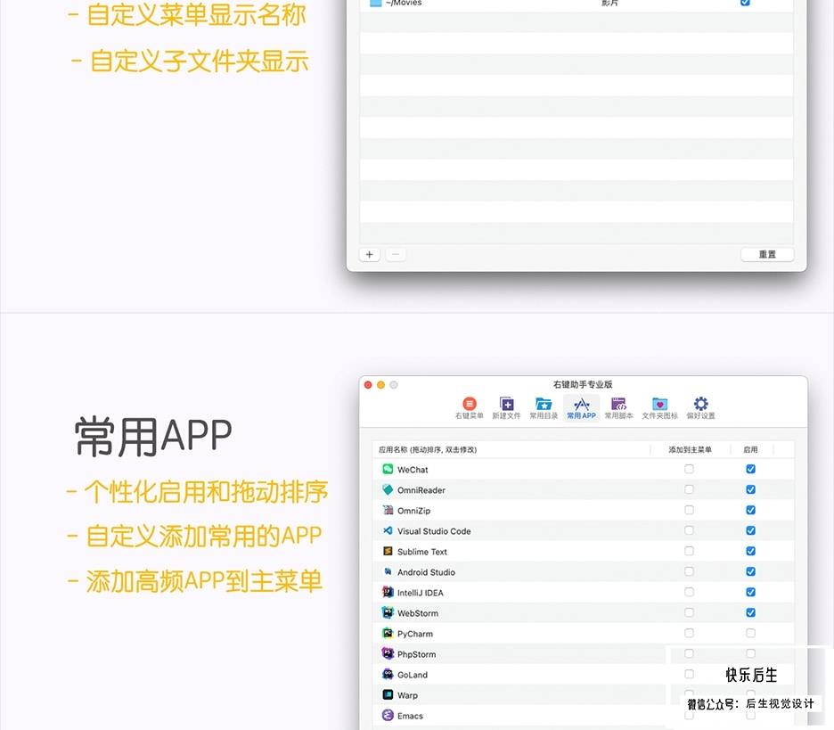Uncheck 启用 for Sublime Text
Viewport: 834px width, 730px height.
click(x=750, y=551)
